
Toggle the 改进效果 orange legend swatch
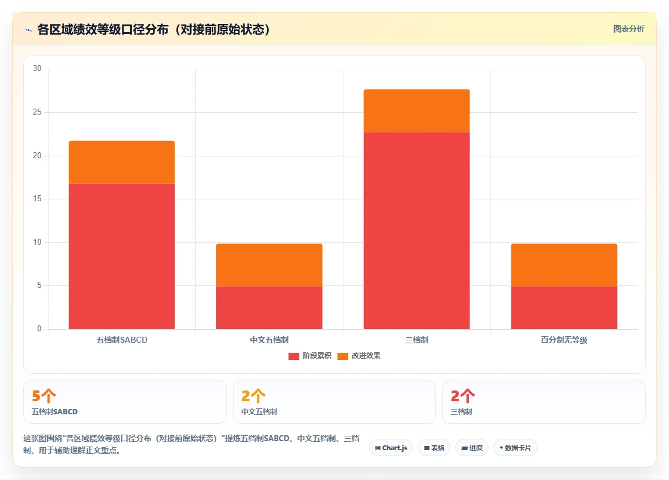pyautogui.click(x=343, y=356)
